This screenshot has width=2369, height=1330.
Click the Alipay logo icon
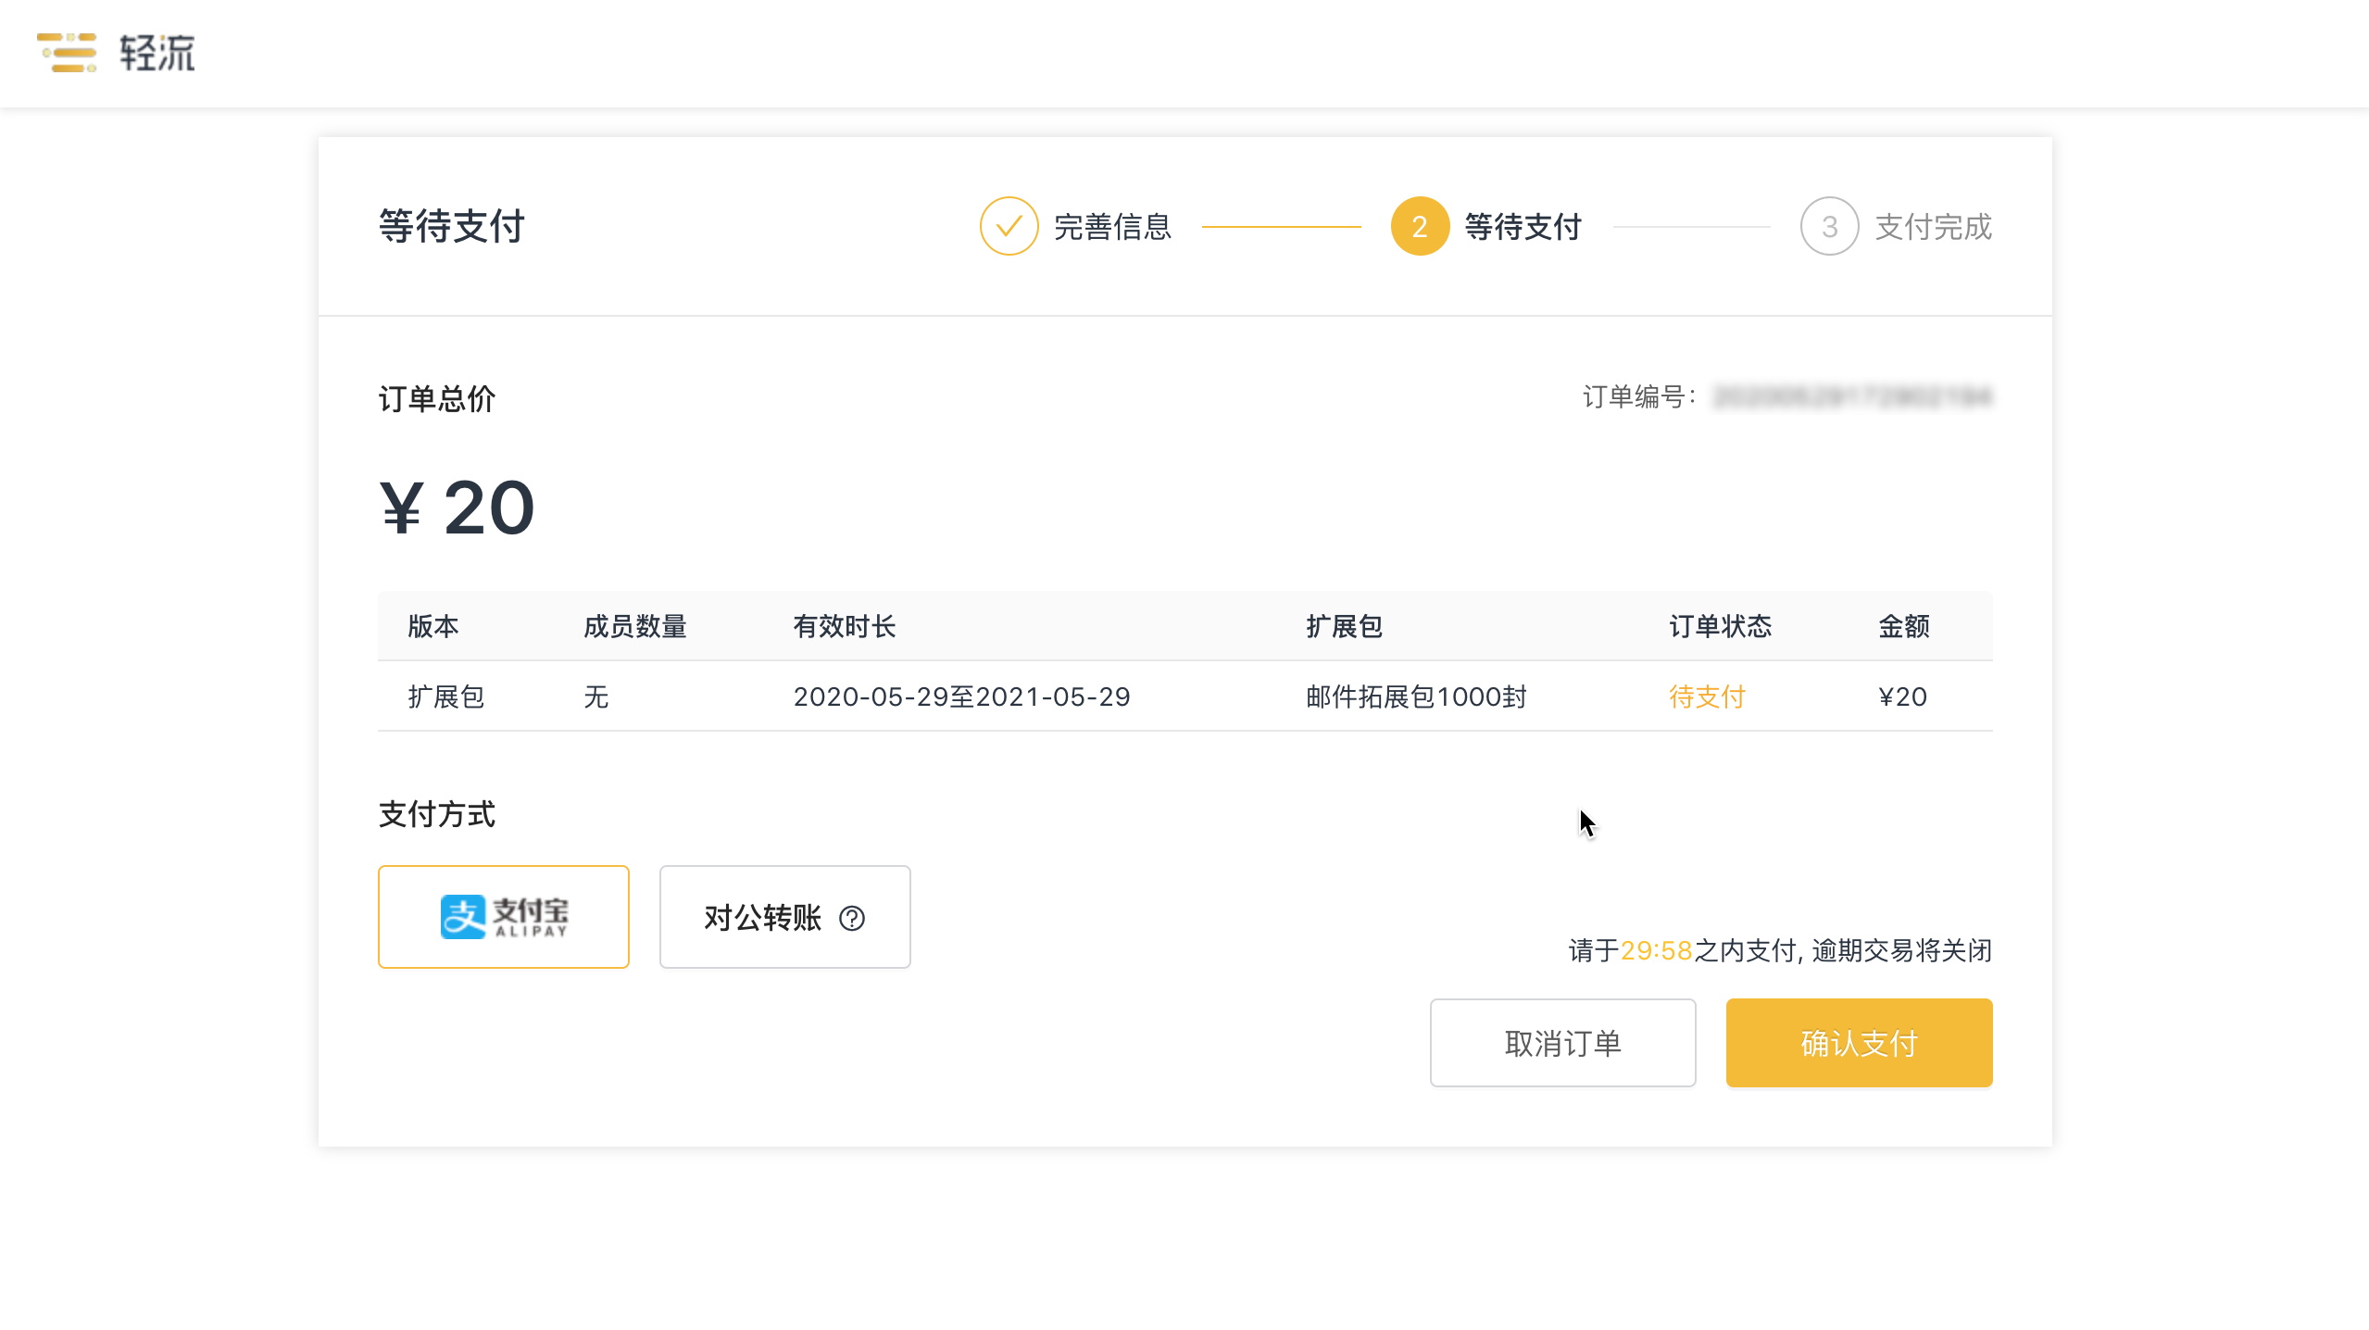tap(462, 917)
